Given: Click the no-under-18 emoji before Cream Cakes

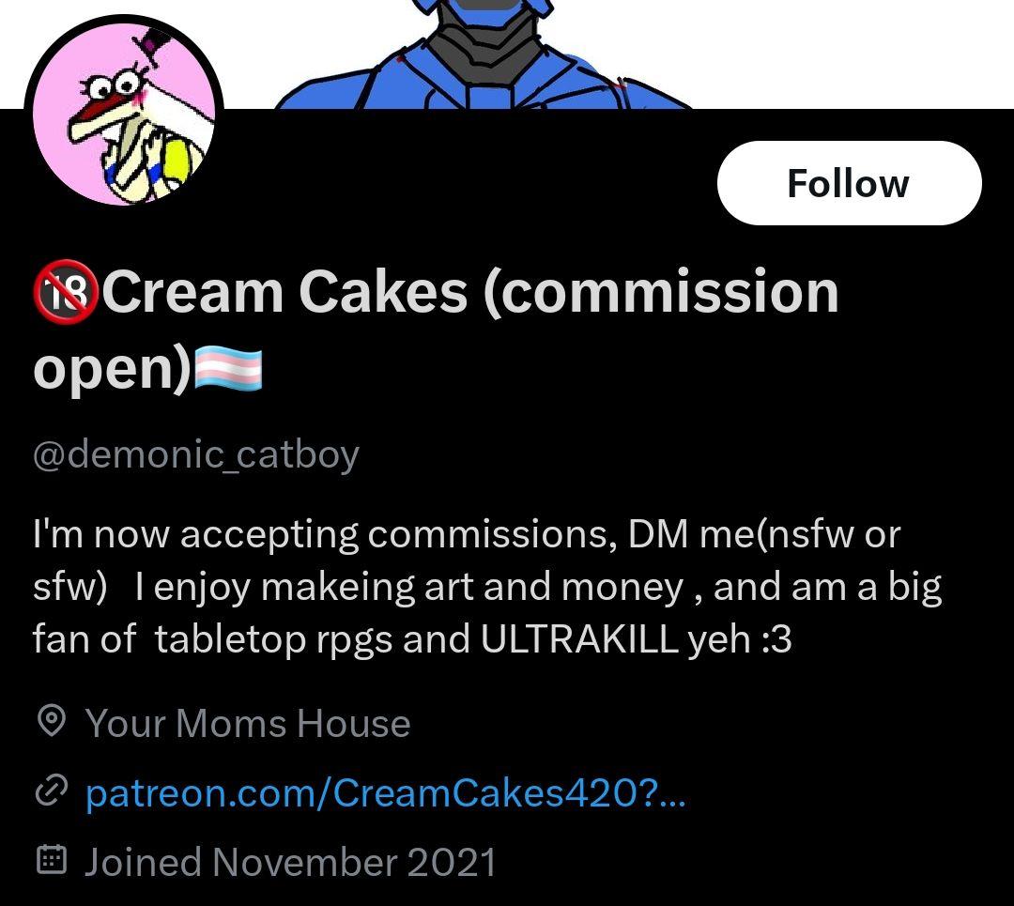Looking at the screenshot, I should pos(66,292).
